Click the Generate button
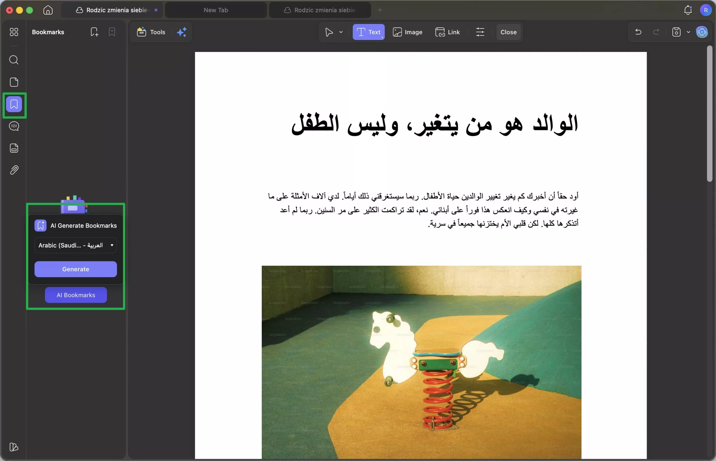716x461 pixels. 76,269
